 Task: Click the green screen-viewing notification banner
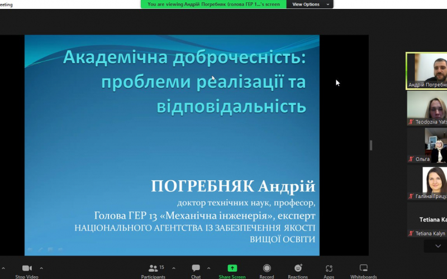click(x=213, y=4)
